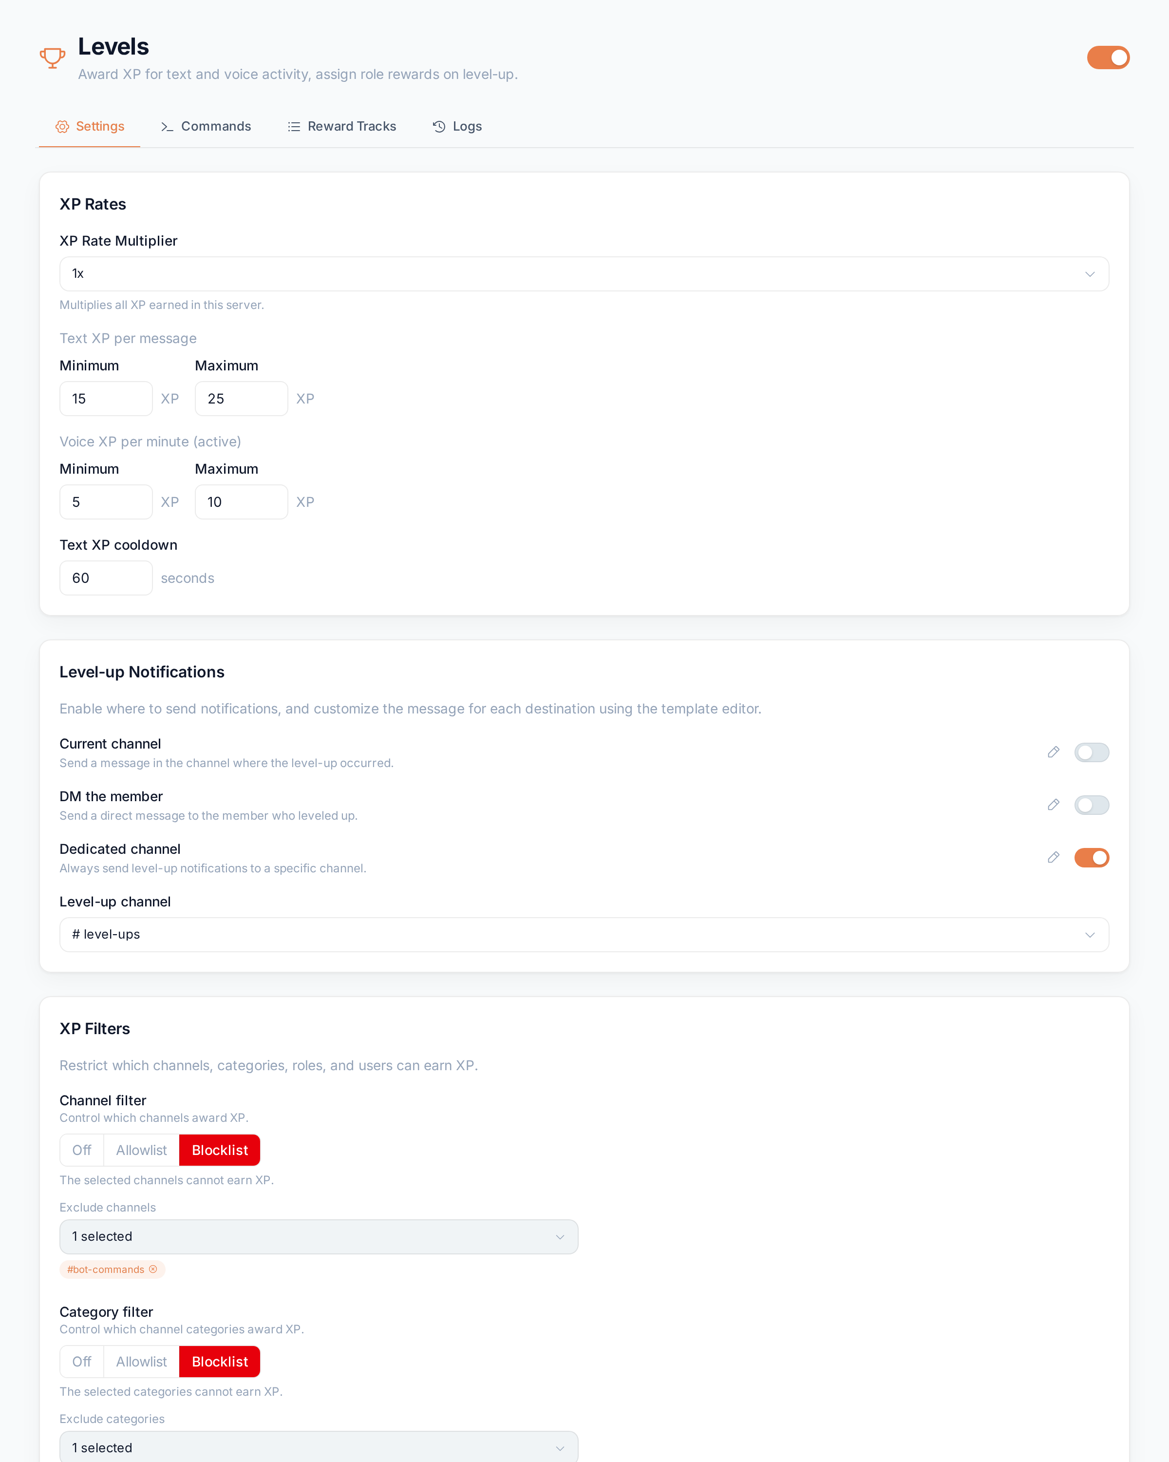Enable DM the member notifications
The width and height of the screenshot is (1169, 1462).
(x=1092, y=805)
